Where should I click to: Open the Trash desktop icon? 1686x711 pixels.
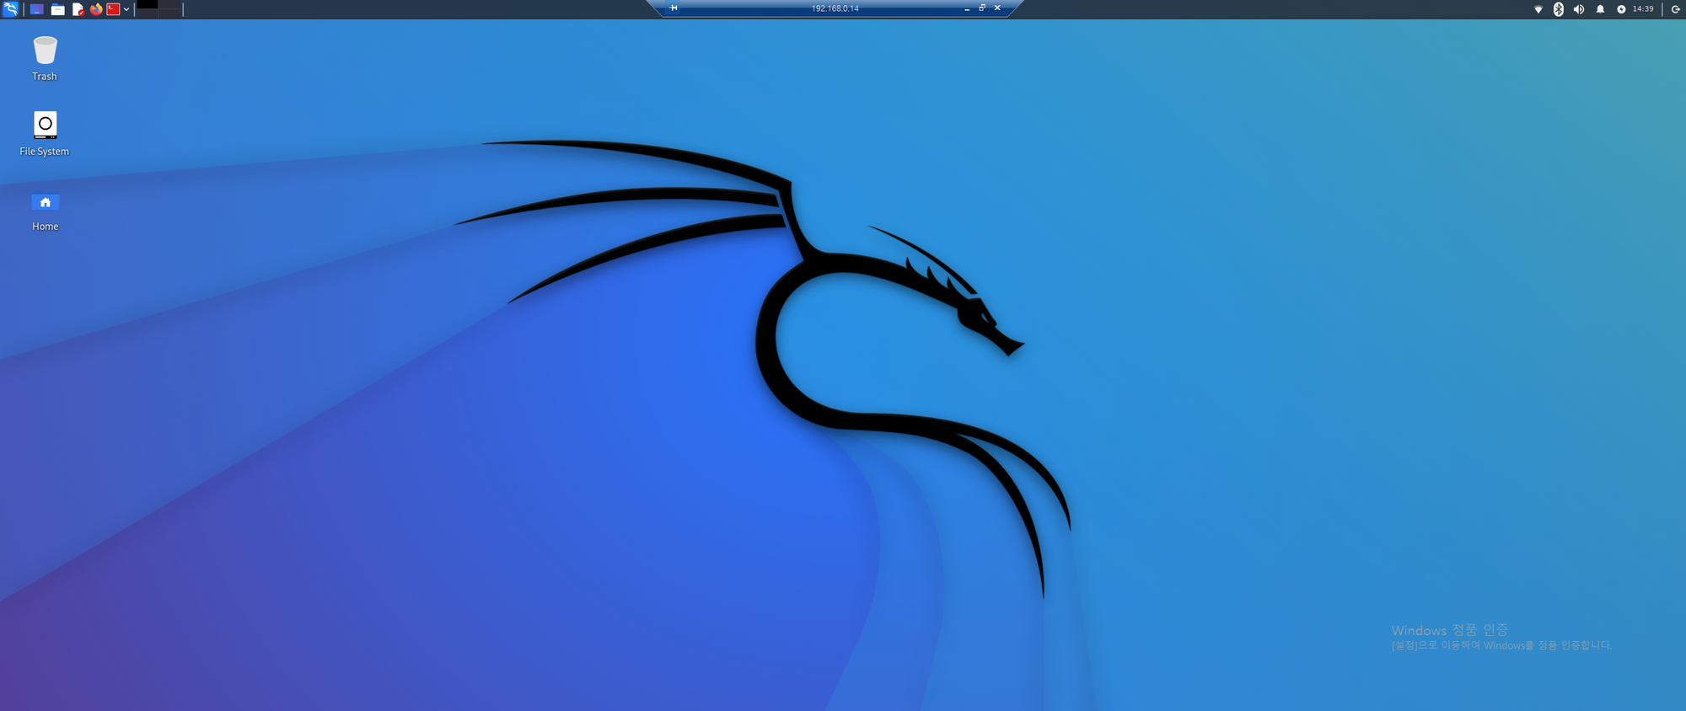pos(45,58)
